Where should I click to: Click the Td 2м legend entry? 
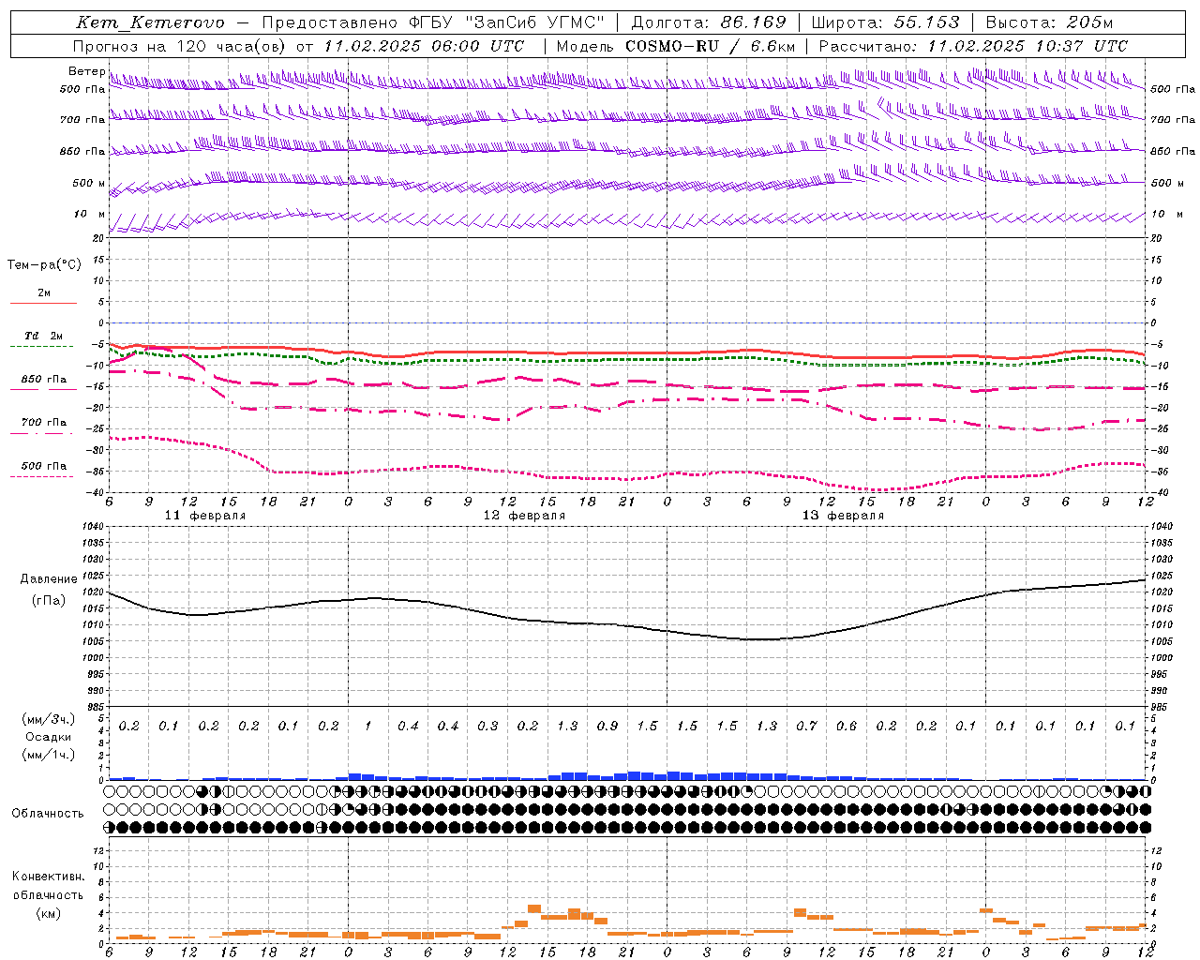tap(43, 336)
